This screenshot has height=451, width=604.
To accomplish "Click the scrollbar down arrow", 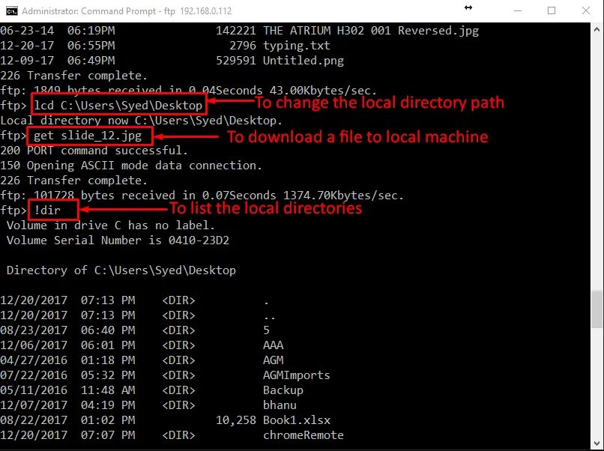I will (x=597, y=443).
